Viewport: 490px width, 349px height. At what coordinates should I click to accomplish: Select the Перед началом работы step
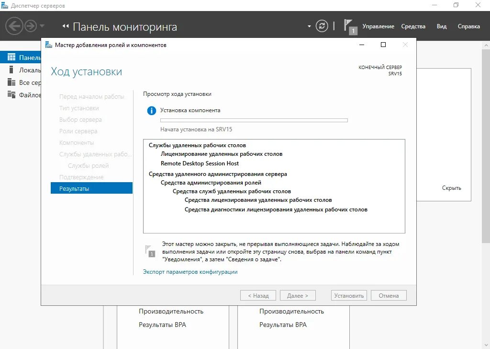coord(91,97)
